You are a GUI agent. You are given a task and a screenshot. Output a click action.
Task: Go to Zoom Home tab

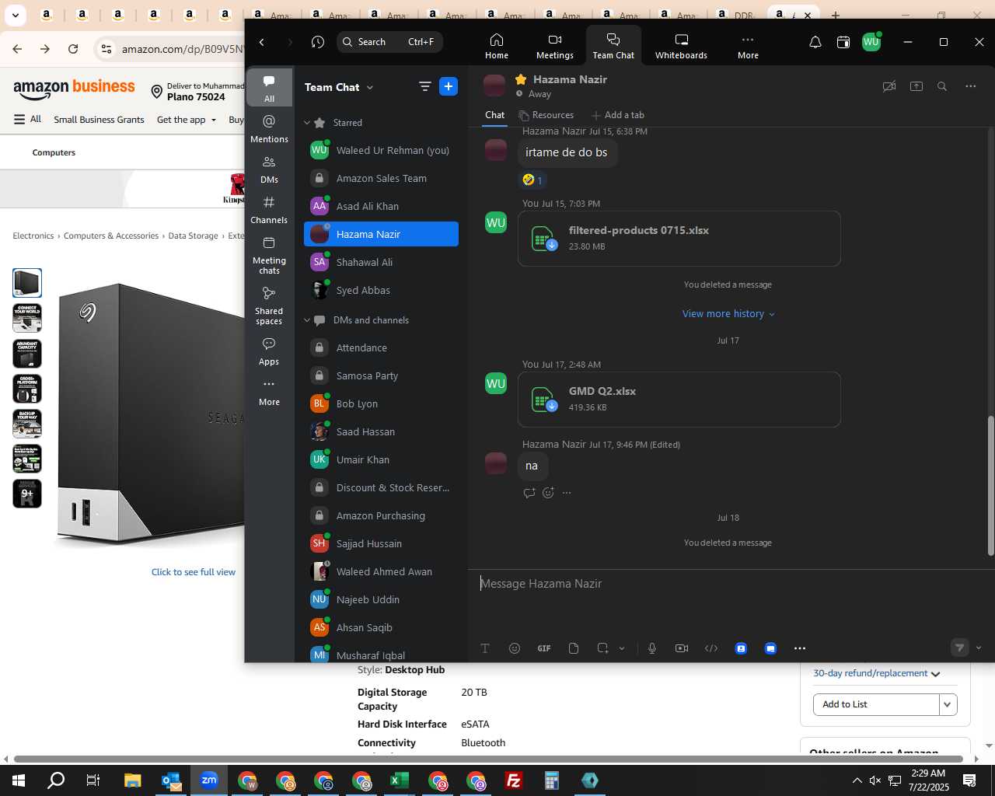[497, 46]
